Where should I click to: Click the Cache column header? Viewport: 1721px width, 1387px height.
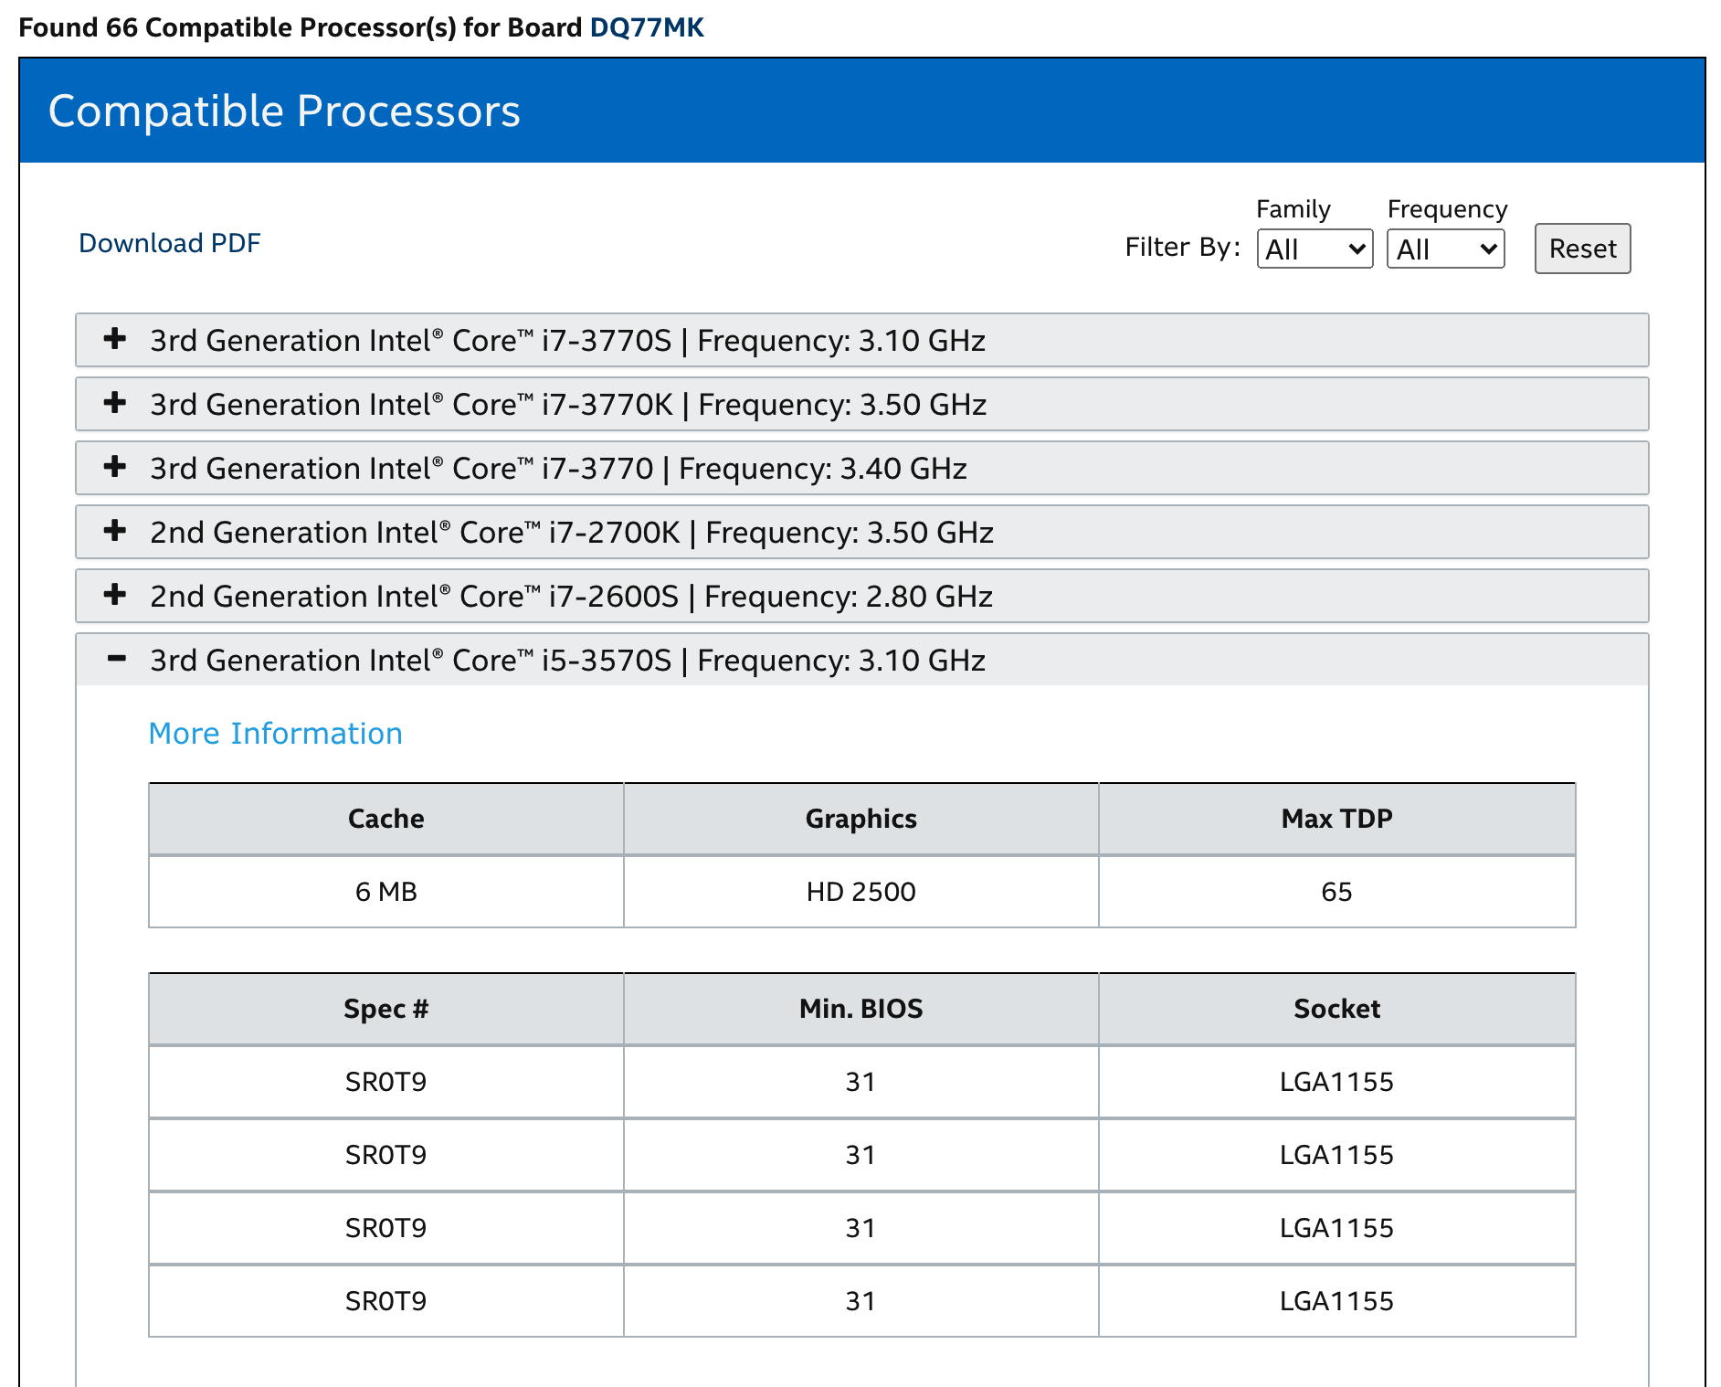click(x=386, y=819)
